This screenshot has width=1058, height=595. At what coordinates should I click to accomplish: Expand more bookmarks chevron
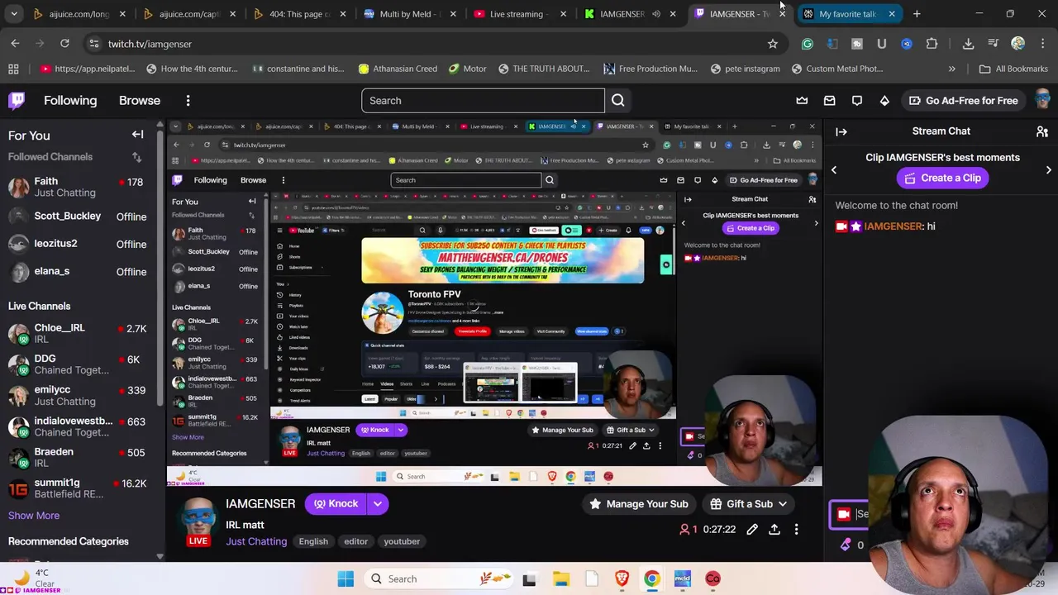click(x=951, y=69)
